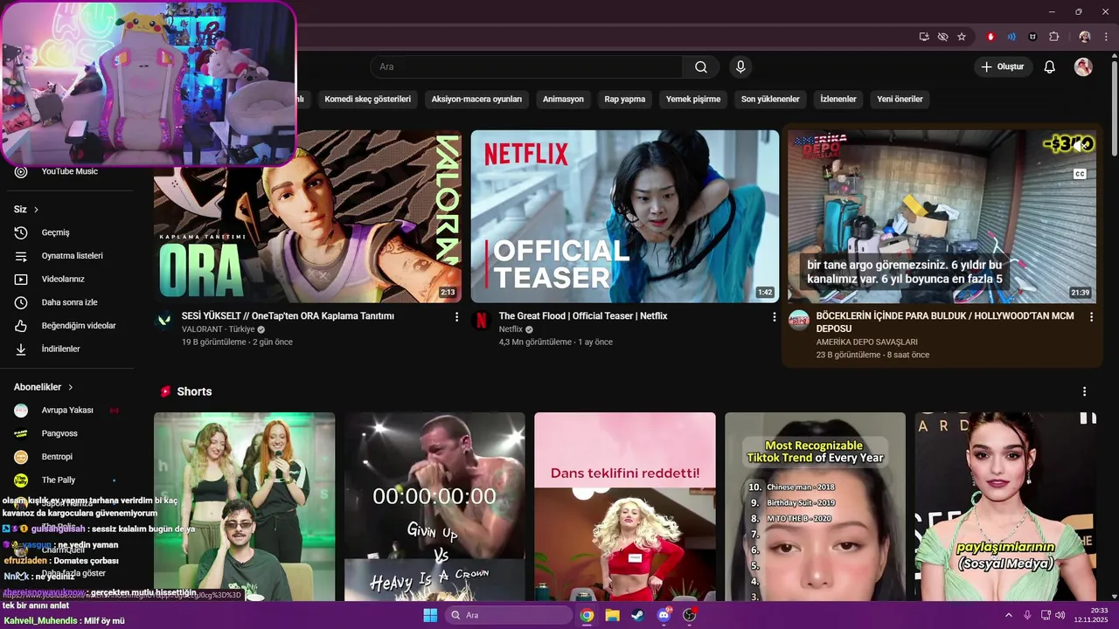Toggle CC captions on depo video preview
This screenshot has height=629, width=1119.
point(1080,174)
